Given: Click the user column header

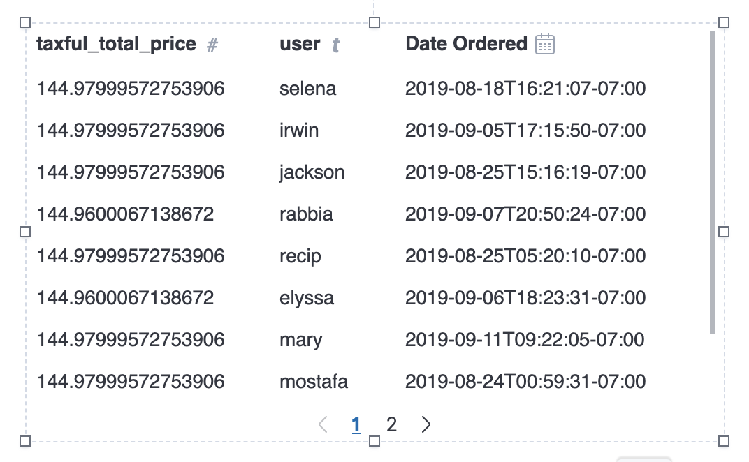Looking at the screenshot, I should [300, 44].
